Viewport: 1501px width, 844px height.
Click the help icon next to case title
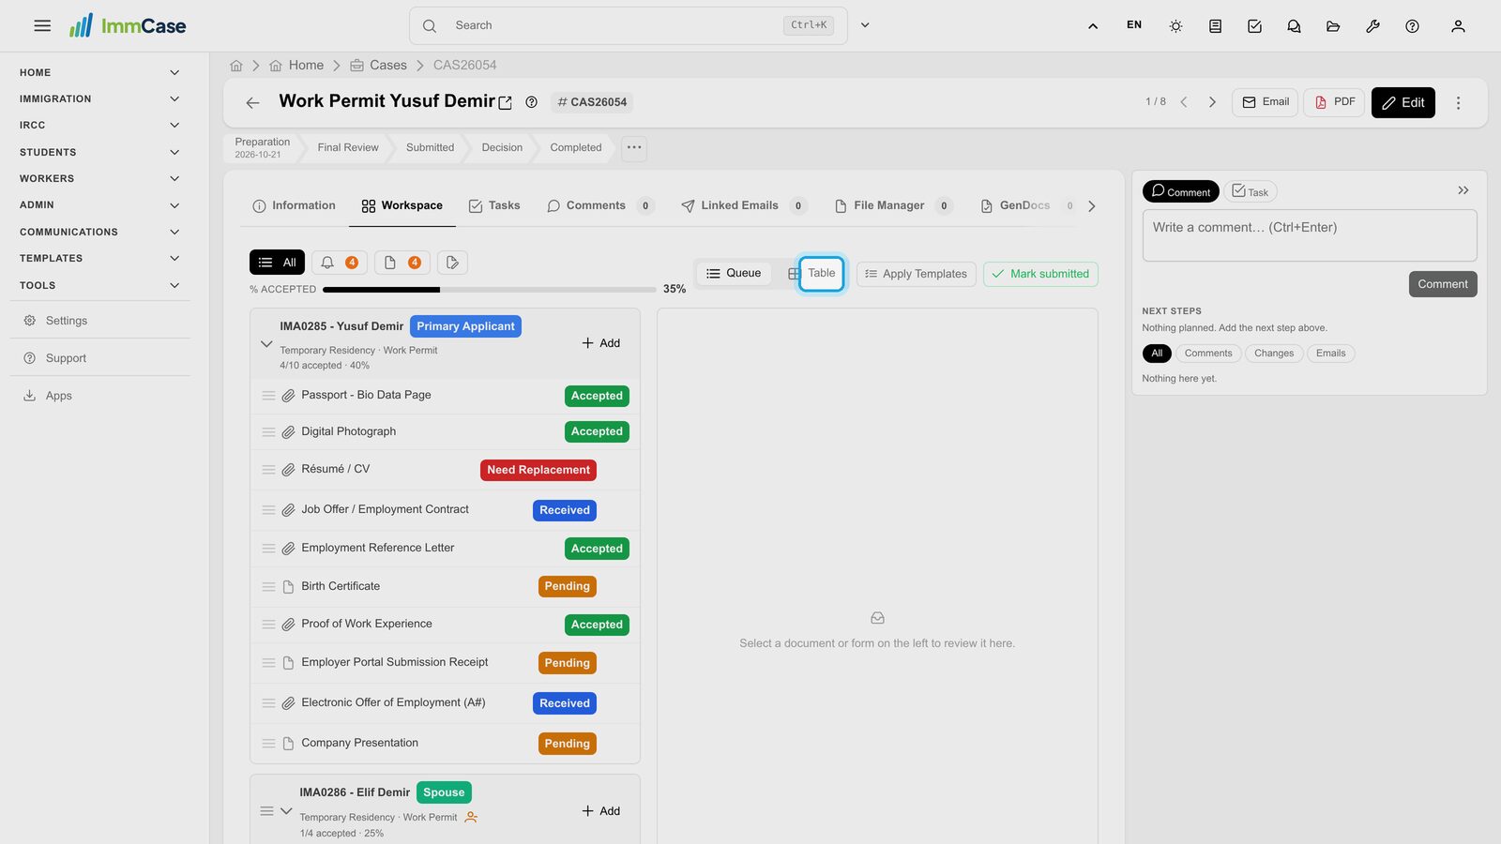(x=531, y=102)
